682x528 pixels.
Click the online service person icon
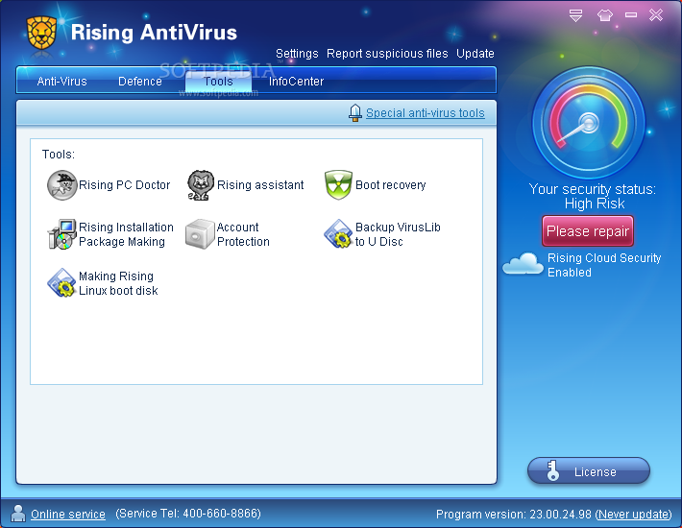(18, 514)
